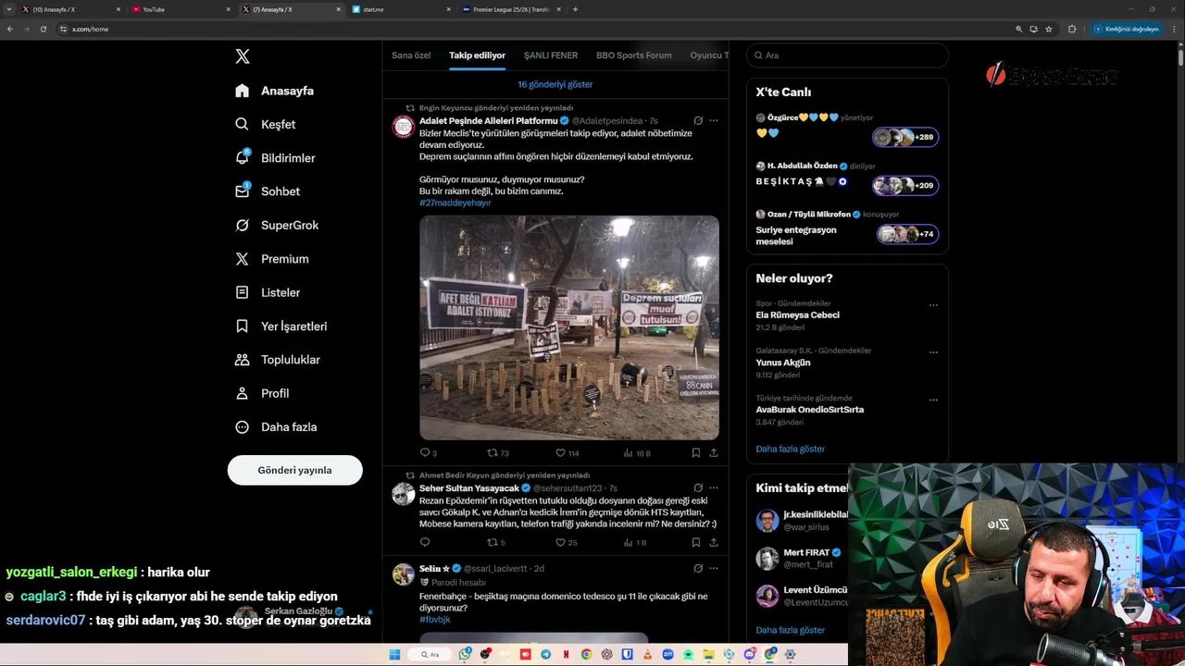The height and width of the screenshot is (666, 1185).
Task: Click Daha fazla göster under trends
Action: coord(790,449)
